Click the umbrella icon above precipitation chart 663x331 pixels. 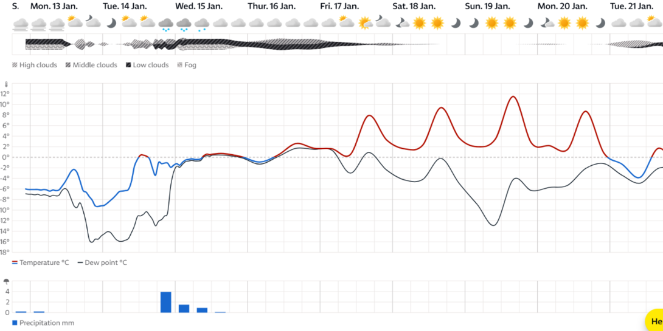click(x=6, y=282)
